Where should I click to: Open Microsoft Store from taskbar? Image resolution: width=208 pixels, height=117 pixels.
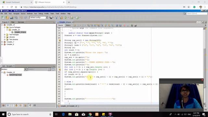(77, 114)
